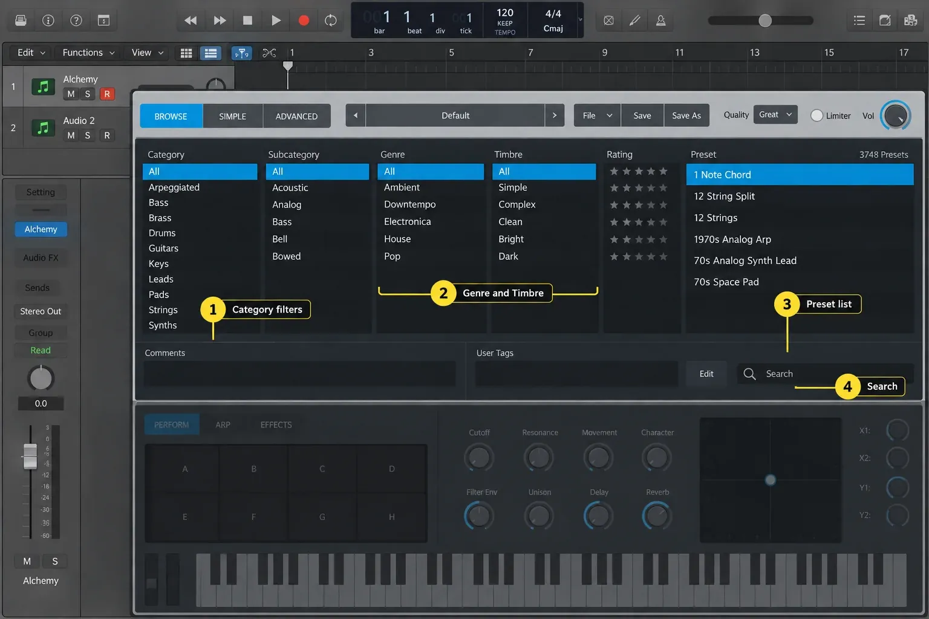Open the Note Pads icon
929x619 pixels.
885,21
